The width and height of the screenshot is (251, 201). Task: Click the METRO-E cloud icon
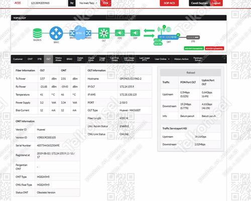(x=80, y=33)
